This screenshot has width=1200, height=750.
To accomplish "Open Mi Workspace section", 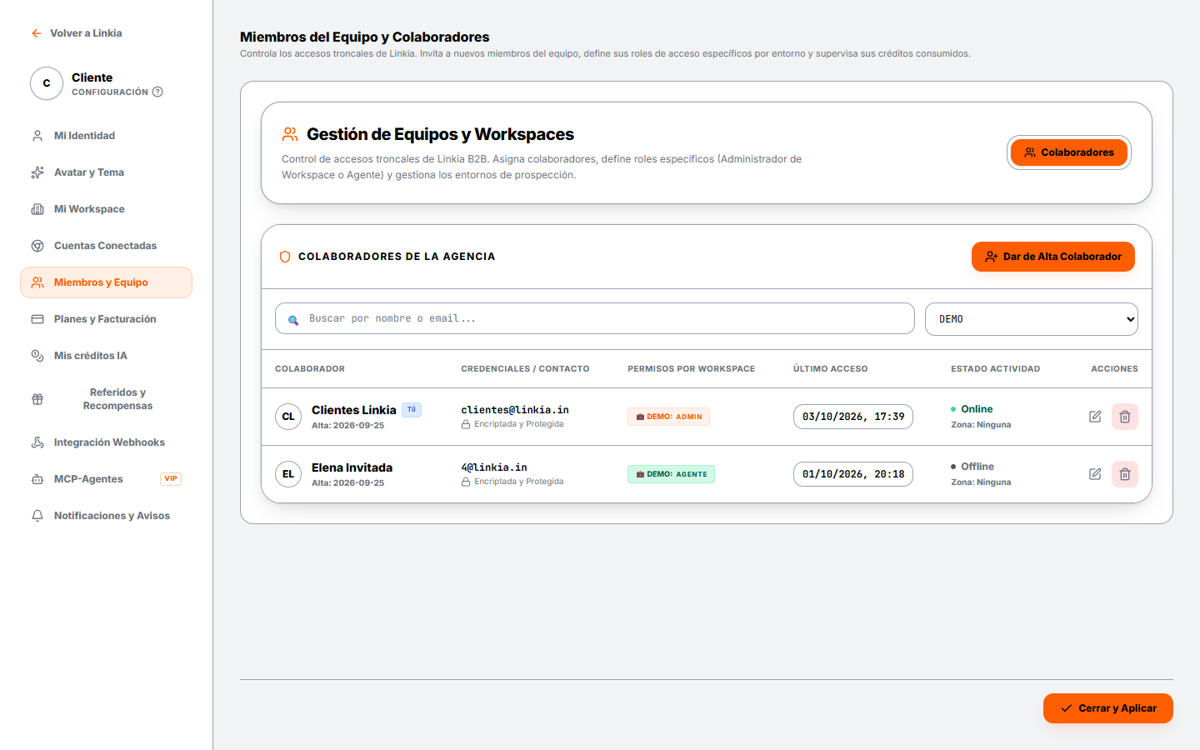I will [106, 209].
